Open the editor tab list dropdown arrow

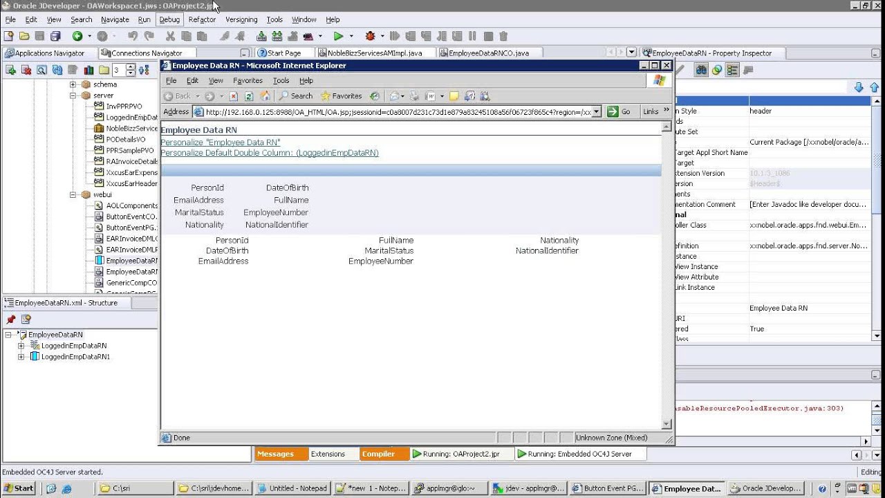click(631, 53)
